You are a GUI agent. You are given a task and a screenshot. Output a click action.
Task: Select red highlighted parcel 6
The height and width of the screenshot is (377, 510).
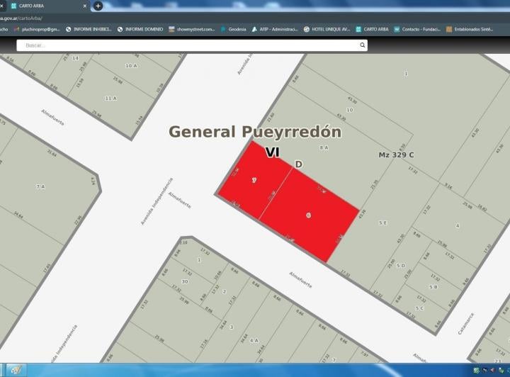pos(308,215)
